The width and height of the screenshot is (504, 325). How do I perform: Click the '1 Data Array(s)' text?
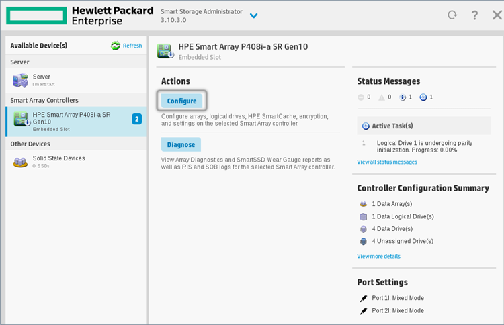click(392, 204)
